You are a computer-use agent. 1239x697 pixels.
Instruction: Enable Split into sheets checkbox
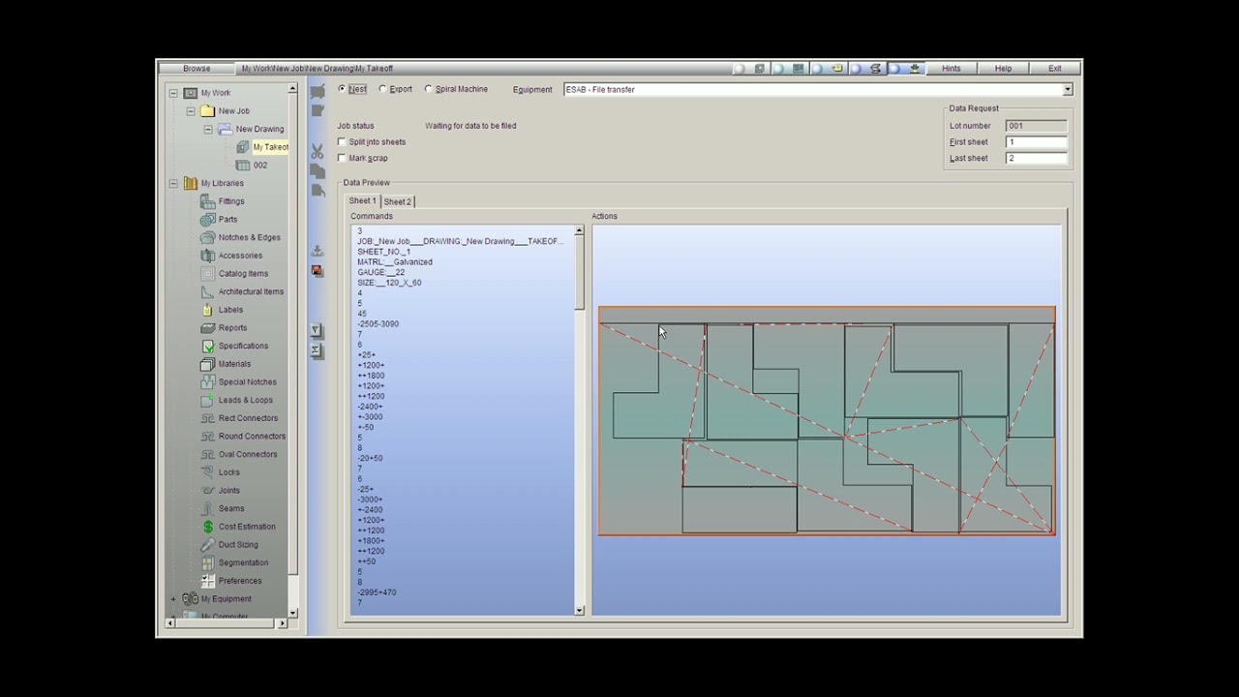(342, 142)
